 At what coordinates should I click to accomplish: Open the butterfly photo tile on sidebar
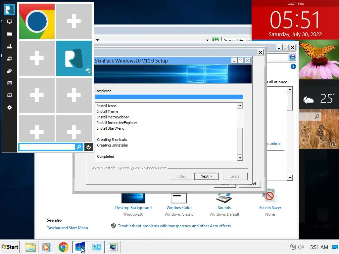319,60
